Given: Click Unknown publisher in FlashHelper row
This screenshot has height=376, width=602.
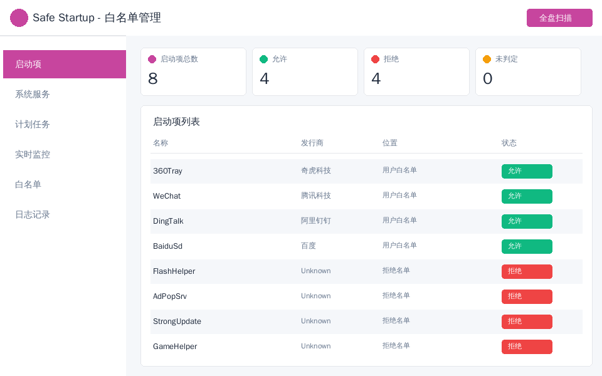Looking at the screenshot, I should (x=315, y=271).
